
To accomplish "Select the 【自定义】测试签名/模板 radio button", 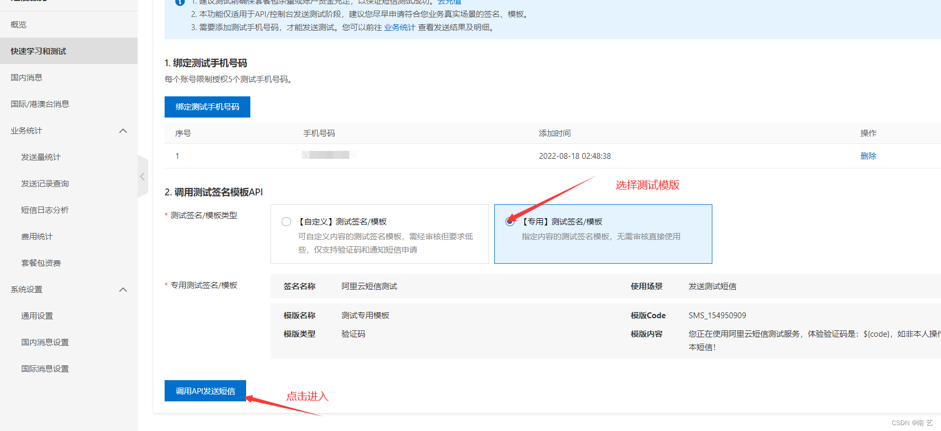I will coord(286,221).
